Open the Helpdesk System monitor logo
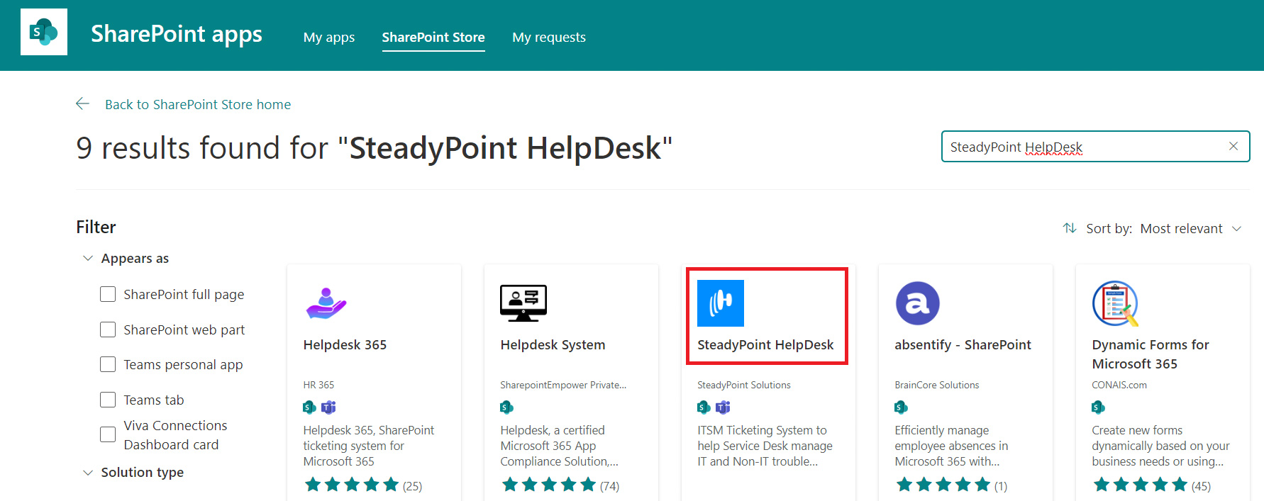Image resolution: width=1264 pixels, height=501 pixels. pyautogui.click(x=523, y=303)
